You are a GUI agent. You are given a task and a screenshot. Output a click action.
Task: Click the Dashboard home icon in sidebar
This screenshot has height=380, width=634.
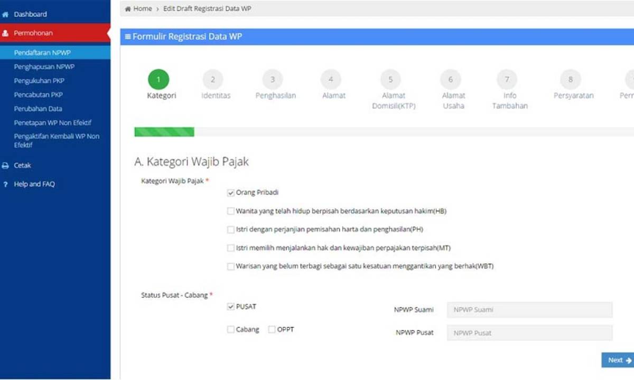point(5,14)
